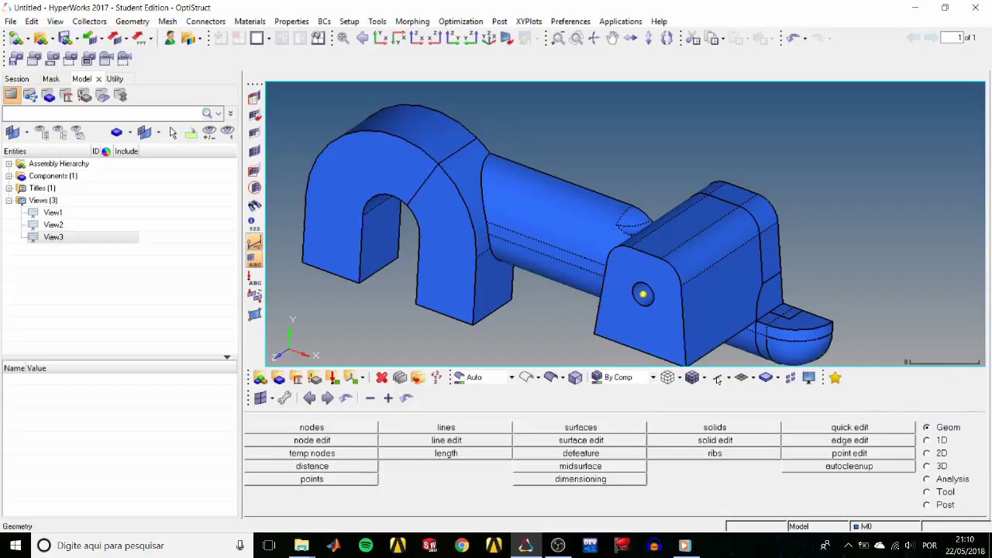
Task: Click the plus increment icon
Action: coord(388,398)
